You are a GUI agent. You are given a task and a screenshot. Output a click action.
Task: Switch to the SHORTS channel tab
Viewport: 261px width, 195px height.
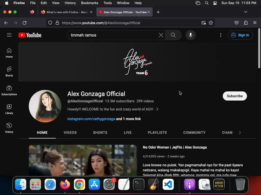pyautogui.click(x=100, y=133)
